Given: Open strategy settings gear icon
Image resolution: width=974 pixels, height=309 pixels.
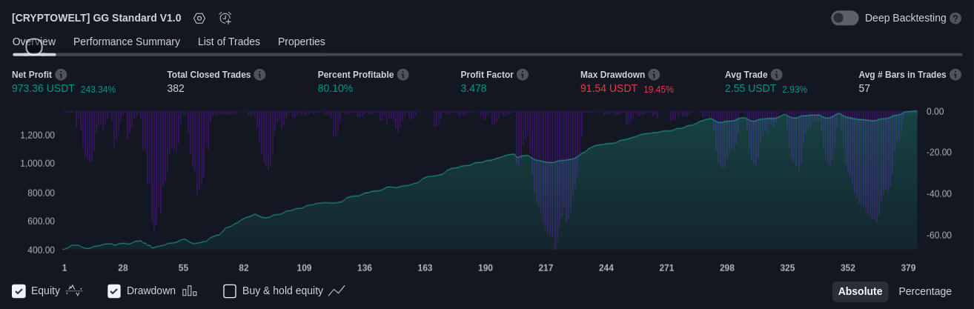Looking at the screenshot, I should click(199, 18).
